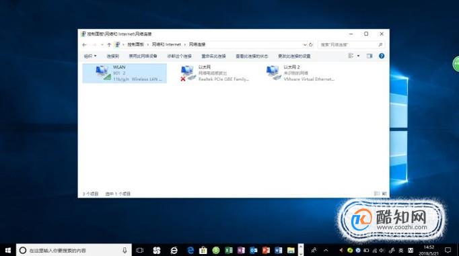The height and width of the screenshot is (256, 459).
Task: Click the 连接到 toolbar command
Action: [112, 56]
